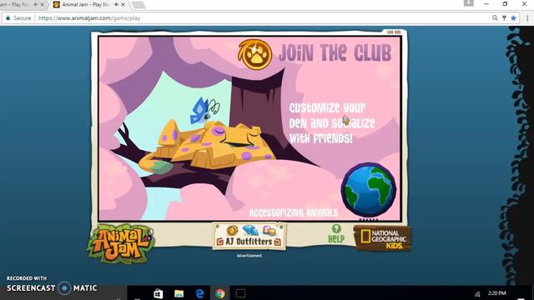Open a new browser tab
Viewport: 534px width, 300px height.
pos(139,5)
